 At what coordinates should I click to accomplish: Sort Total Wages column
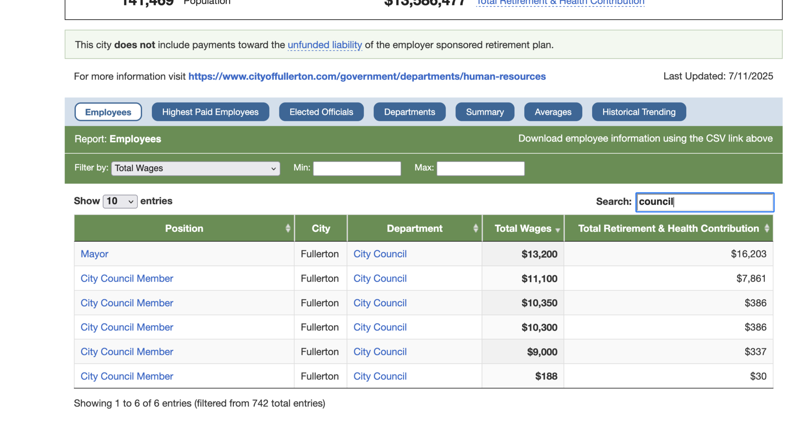tap(558, 229)
